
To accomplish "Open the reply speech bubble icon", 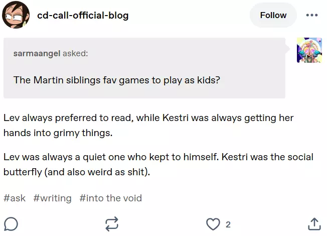I will (11, 224).
